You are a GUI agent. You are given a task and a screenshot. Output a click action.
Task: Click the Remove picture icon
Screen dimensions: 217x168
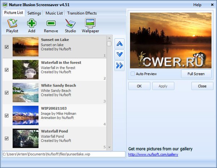point(51,25)
